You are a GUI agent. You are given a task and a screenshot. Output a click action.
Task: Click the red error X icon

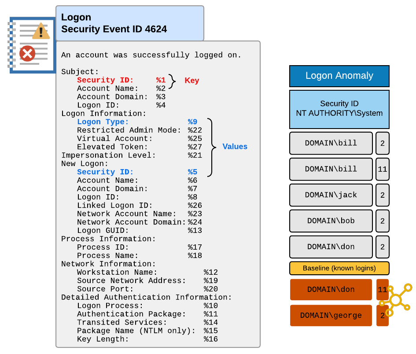(x=27, y=53)
